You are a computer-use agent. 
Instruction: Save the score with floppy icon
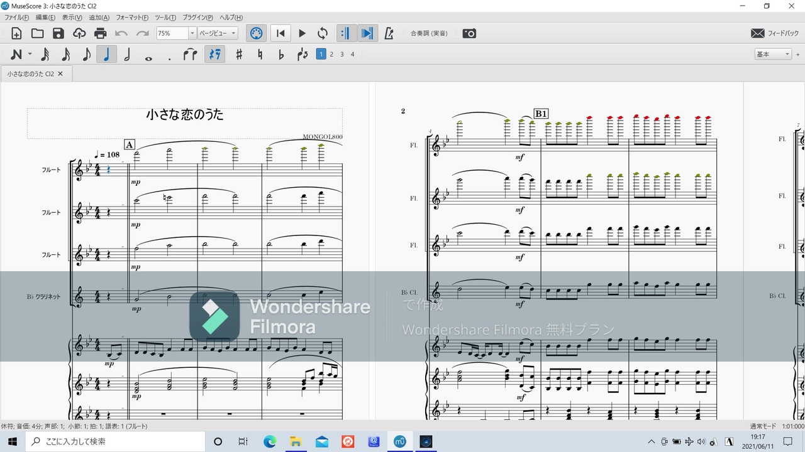pos(58,33)
